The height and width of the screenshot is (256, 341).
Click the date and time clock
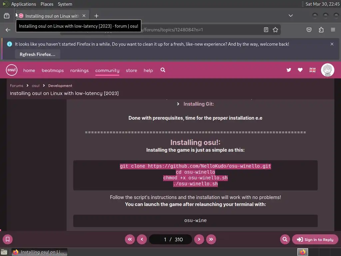tap(322, 4)
